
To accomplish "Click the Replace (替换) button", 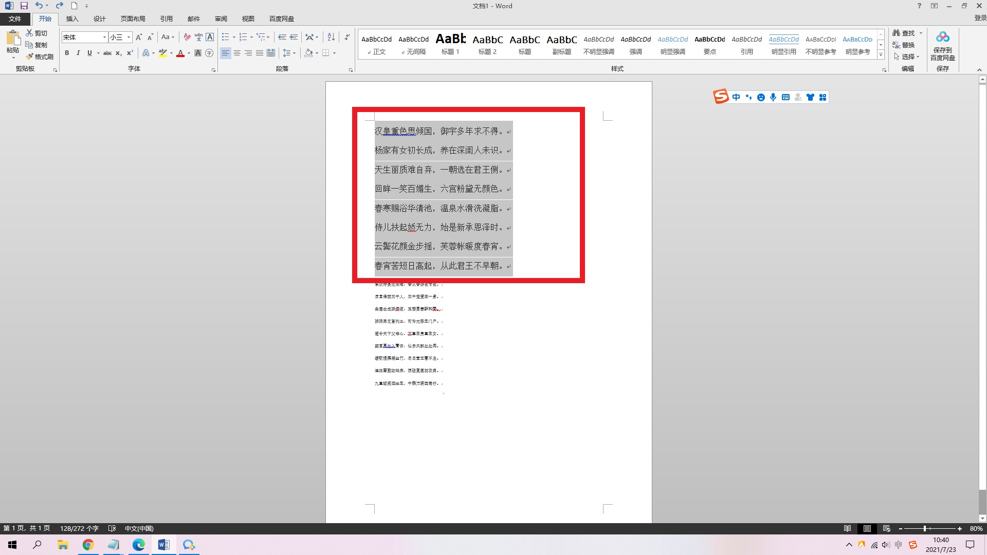I will pos(904,45).
